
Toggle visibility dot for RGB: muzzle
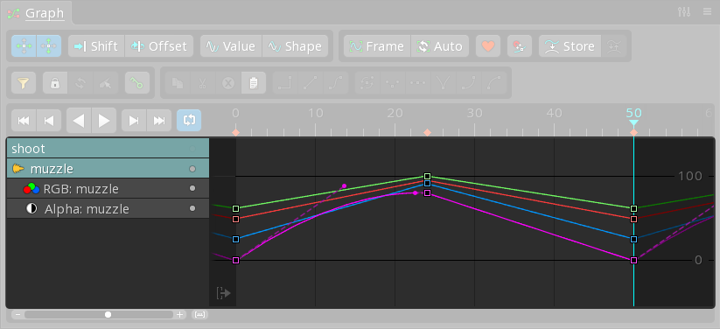192,188
